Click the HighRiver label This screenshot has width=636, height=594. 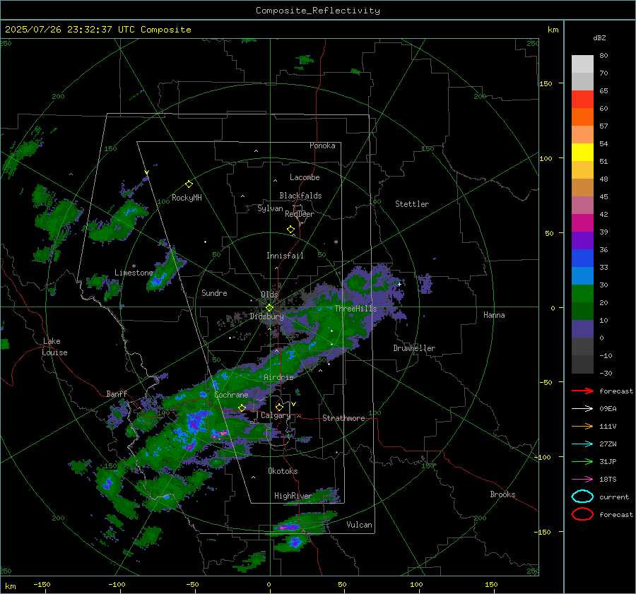[293, 496]
